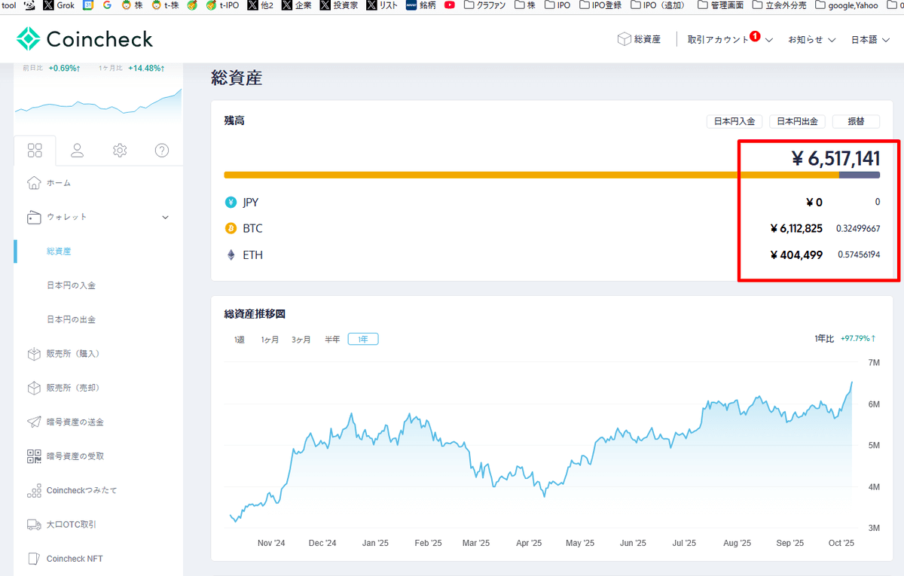Open 暗号資産の受取 via its QR icon
904x576 pixels.
pyautogui.click(x=35, y=456)
